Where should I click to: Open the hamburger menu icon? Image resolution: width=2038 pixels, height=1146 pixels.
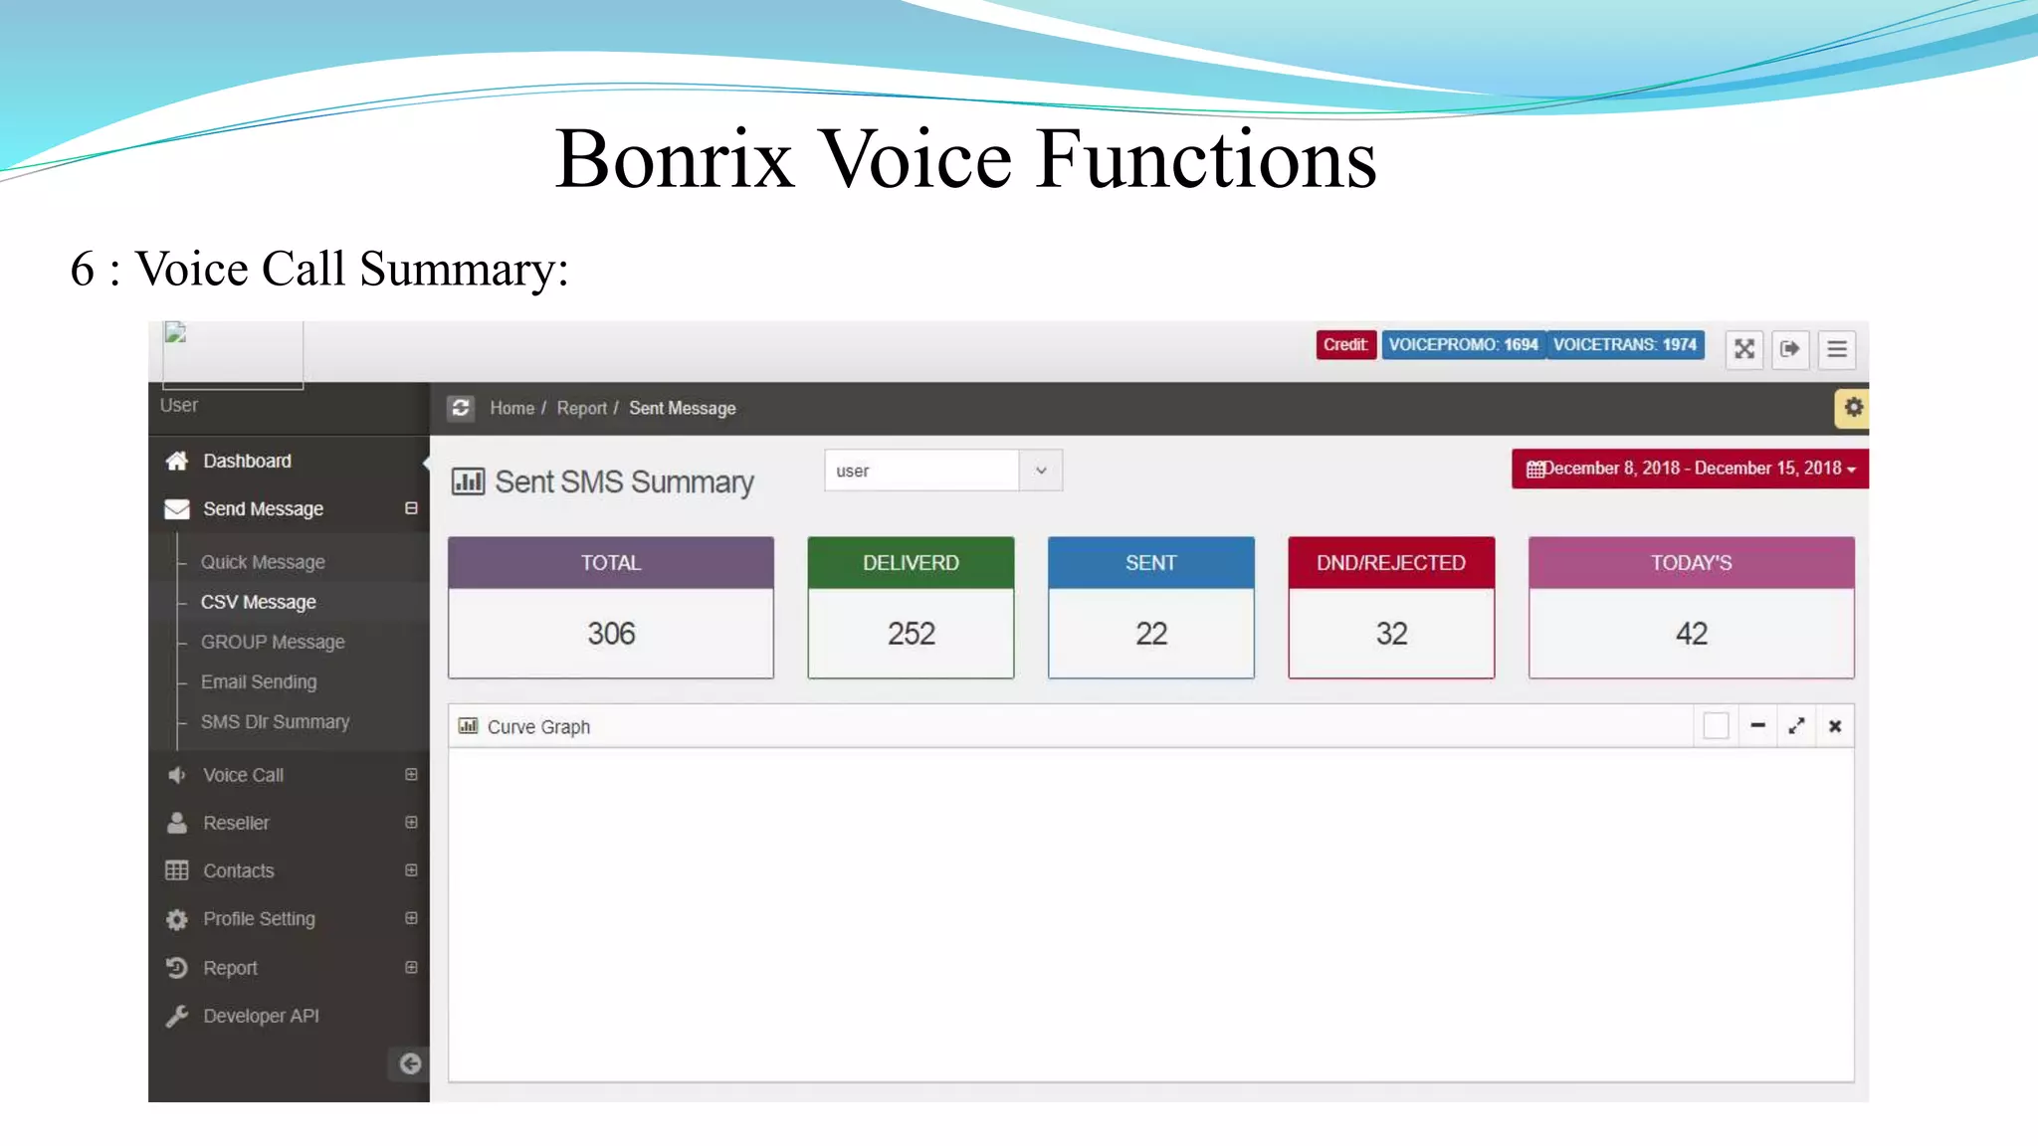tap(1837, 349)
